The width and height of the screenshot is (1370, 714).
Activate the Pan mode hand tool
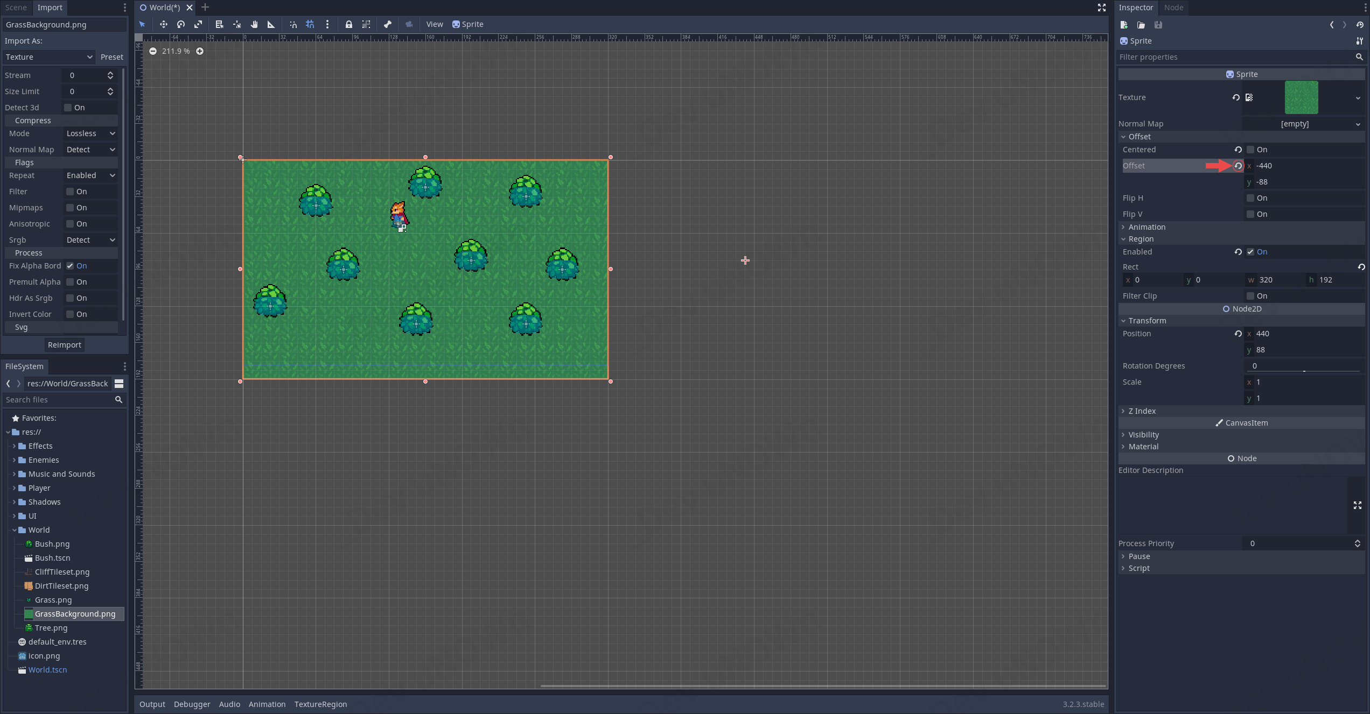click(254, 24)
